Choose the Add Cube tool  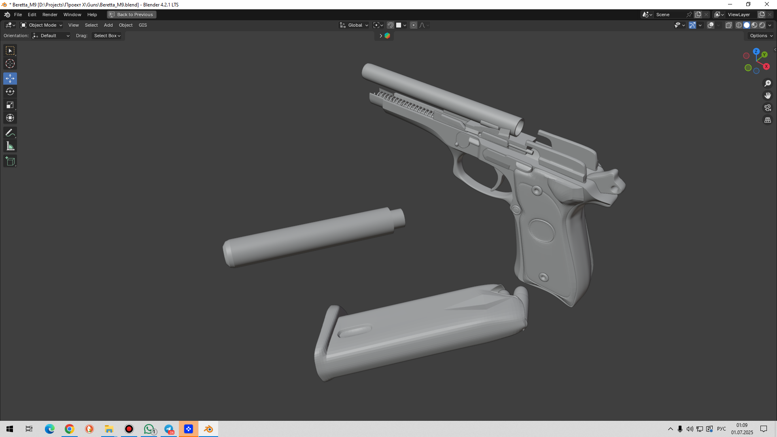(10, 161)
